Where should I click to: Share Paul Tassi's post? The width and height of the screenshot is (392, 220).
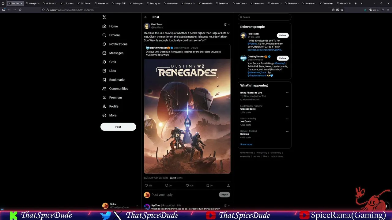tap(228, 185)
